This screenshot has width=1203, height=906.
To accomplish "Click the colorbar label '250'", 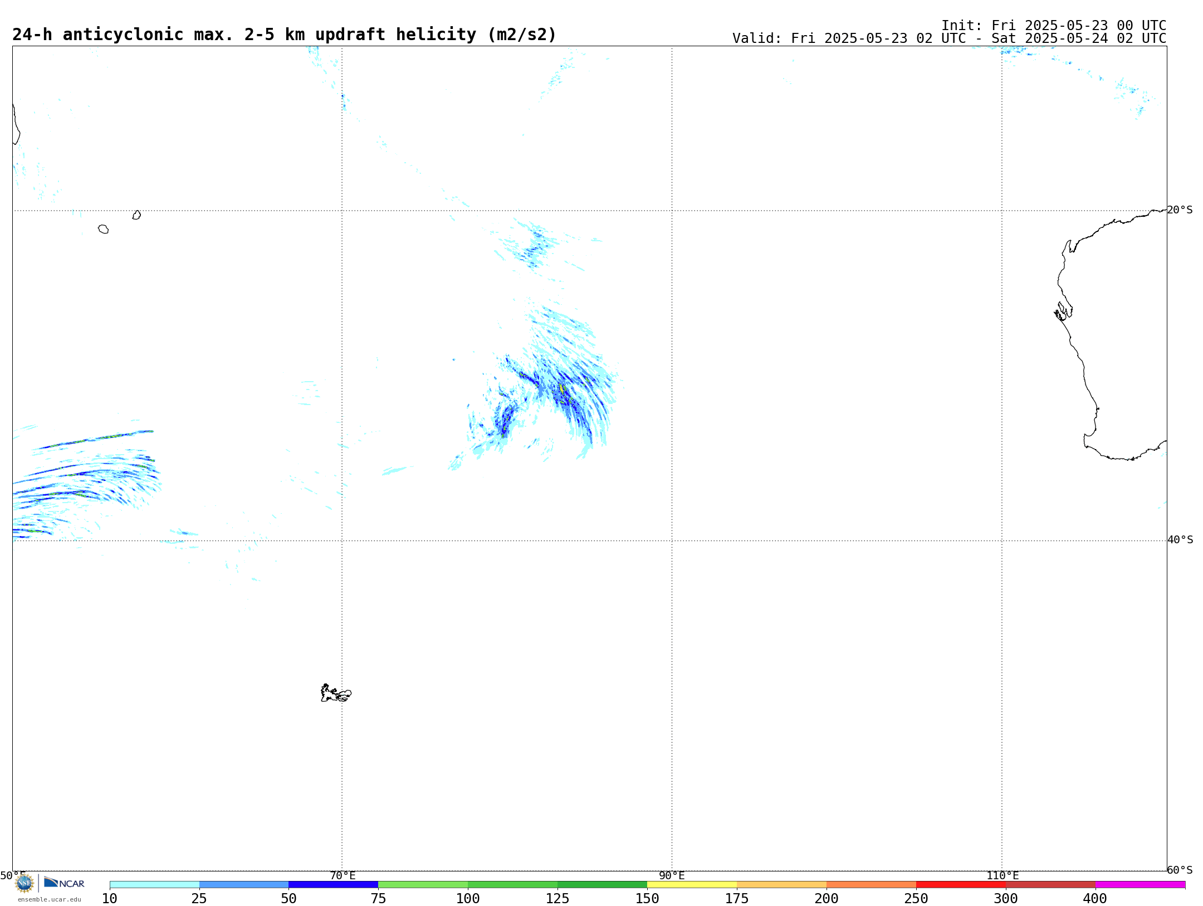I will click(x=916, y=898).
